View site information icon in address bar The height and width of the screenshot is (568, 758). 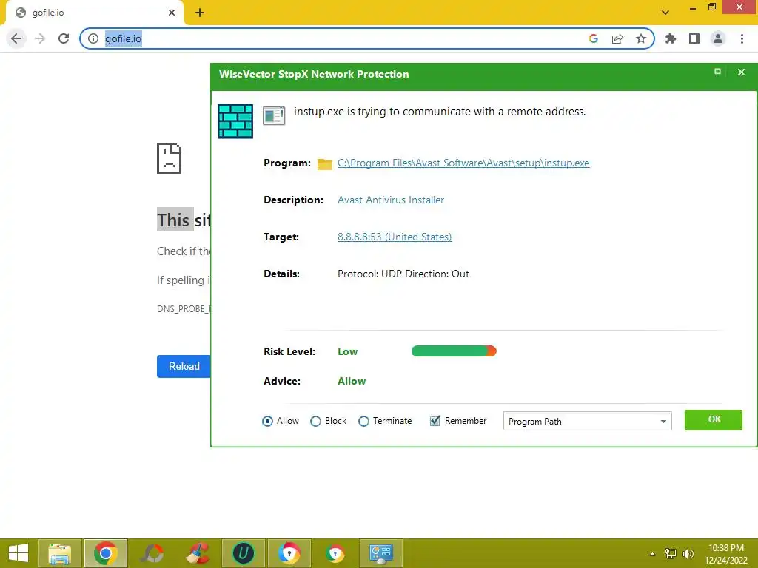93,38
